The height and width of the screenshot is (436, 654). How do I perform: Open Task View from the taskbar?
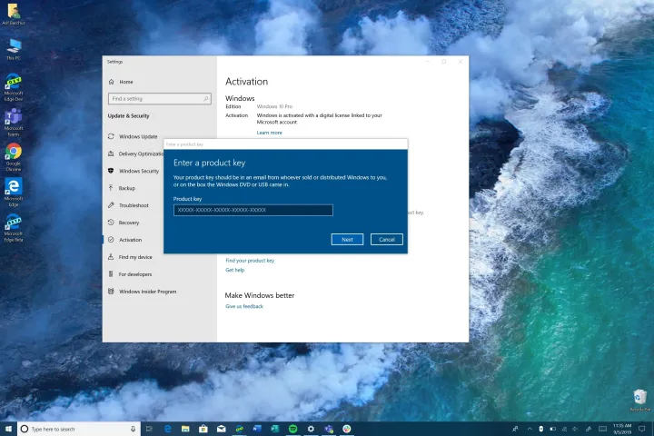click(x=149, y=429)
